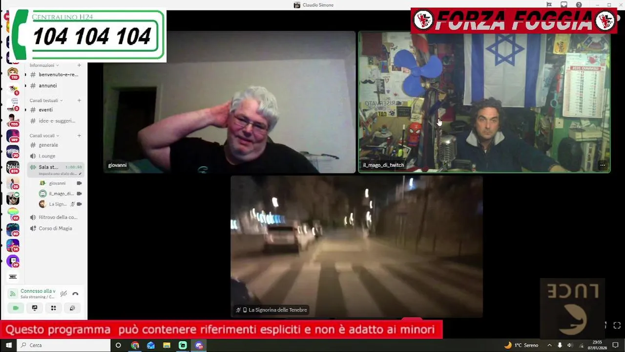625x352 pixels.
Task: Open the weather widget 1°C Sereno
Action: 521,345
